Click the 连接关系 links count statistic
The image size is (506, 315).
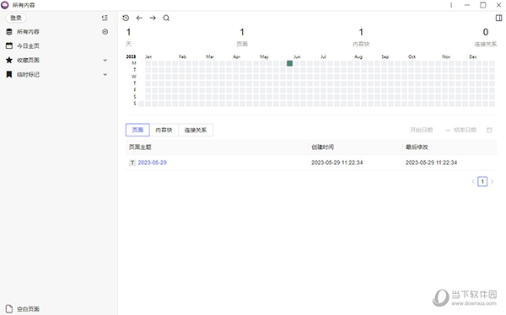(x=486, y=37)
